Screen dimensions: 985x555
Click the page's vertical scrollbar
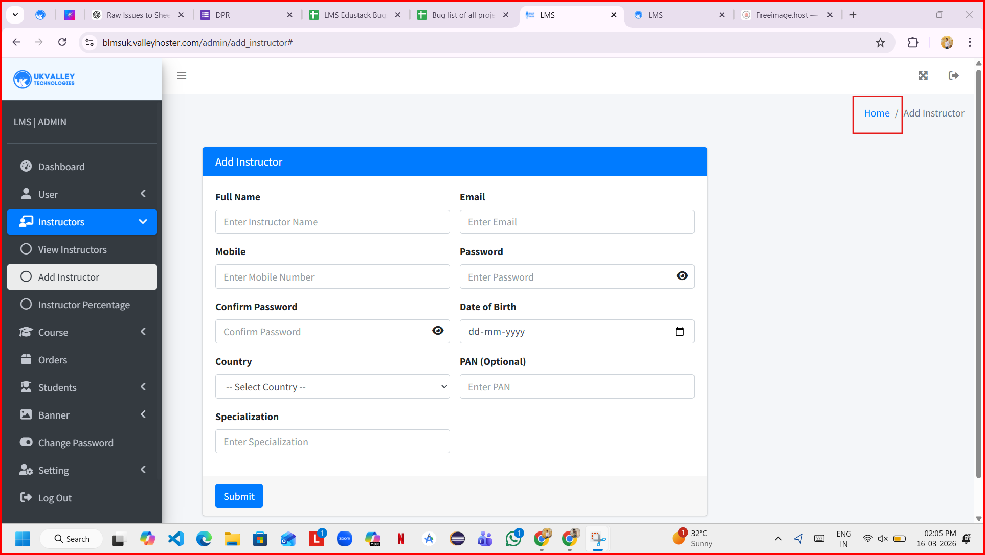pos(978,276)
